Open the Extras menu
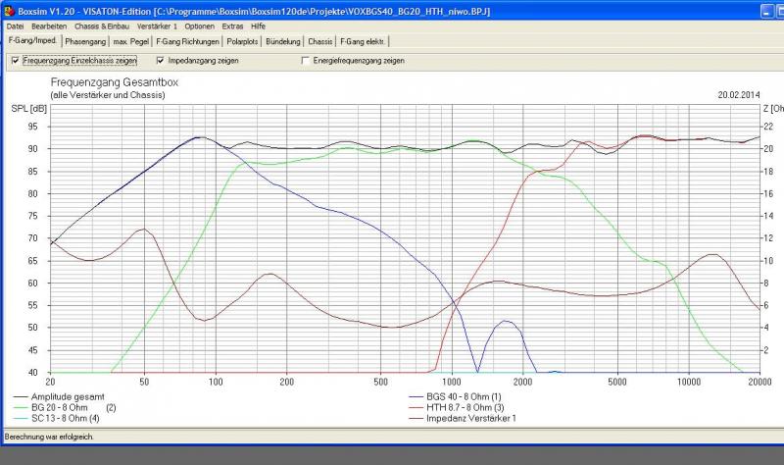 point(232,26)
